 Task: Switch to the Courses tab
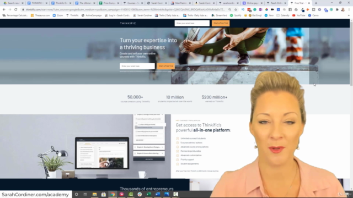(x=133, y=3)
